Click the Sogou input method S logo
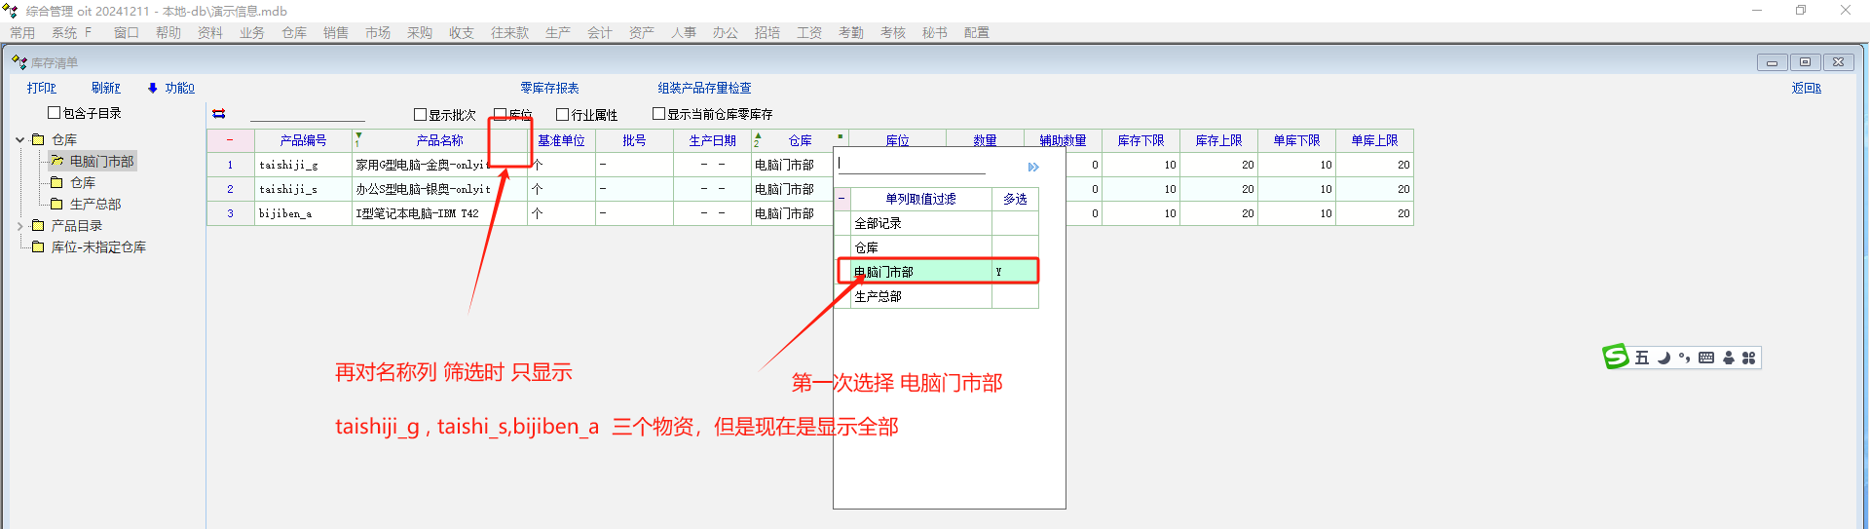1870x529 pixels. pos(1616,358)
